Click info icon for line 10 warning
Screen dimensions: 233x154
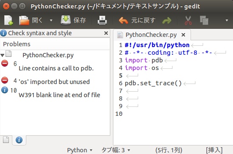[x=5, y=90]
